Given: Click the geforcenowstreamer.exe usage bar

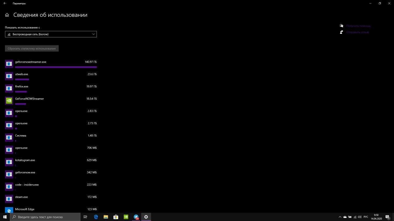Looking at the screenshot, I should pos(56,67).
